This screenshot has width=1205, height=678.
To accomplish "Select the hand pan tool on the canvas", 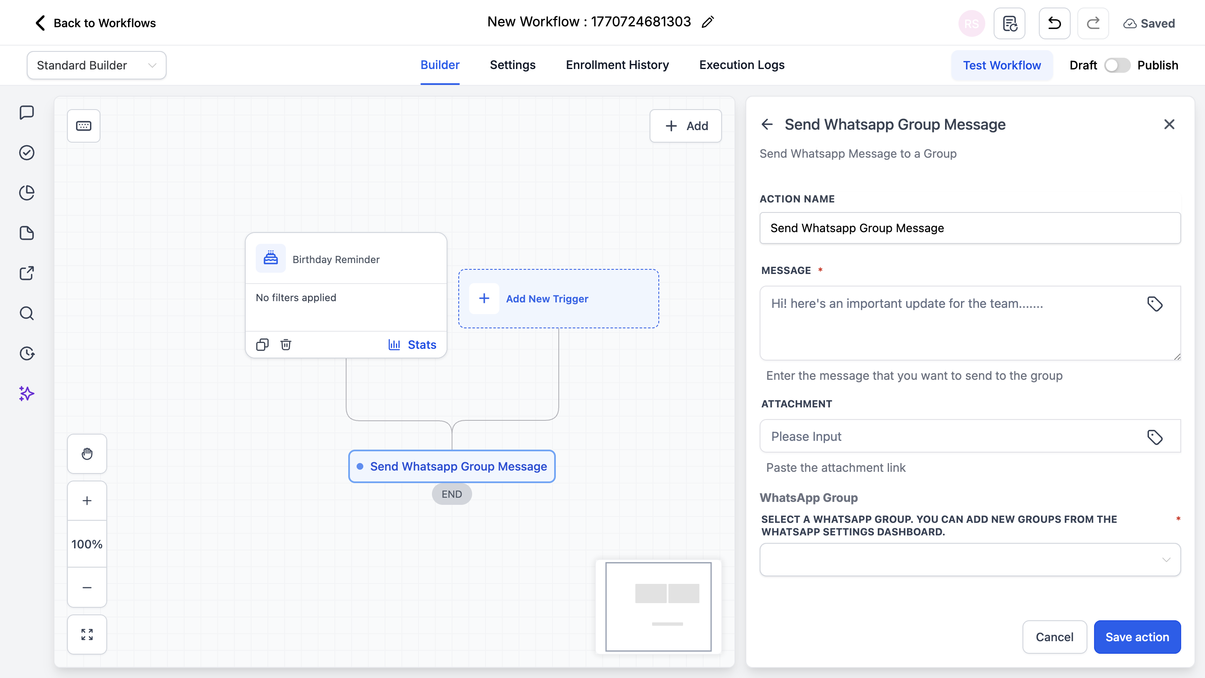I will [x=87, y=453].
